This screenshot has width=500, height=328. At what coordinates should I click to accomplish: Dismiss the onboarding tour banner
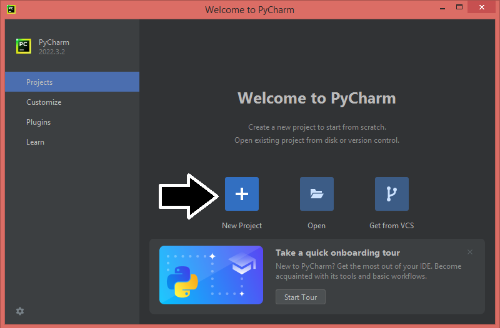[x=470, y=252]
